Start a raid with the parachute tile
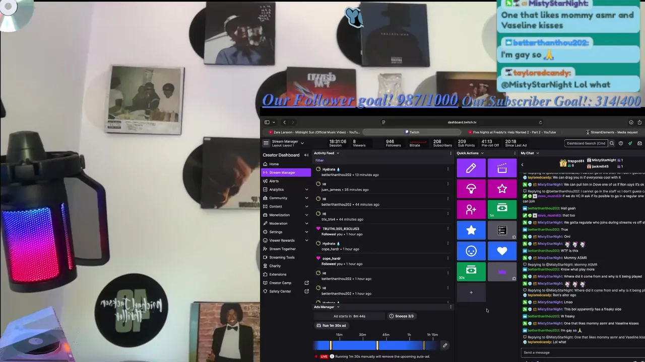 tap(471, 189)
